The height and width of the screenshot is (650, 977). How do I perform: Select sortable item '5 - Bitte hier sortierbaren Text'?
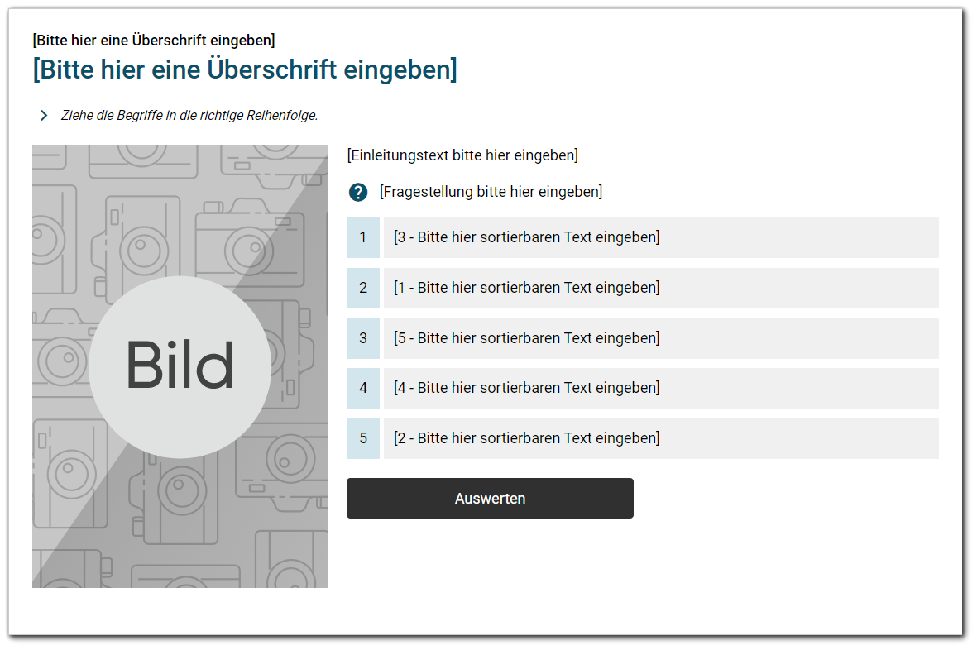(661, 338)
